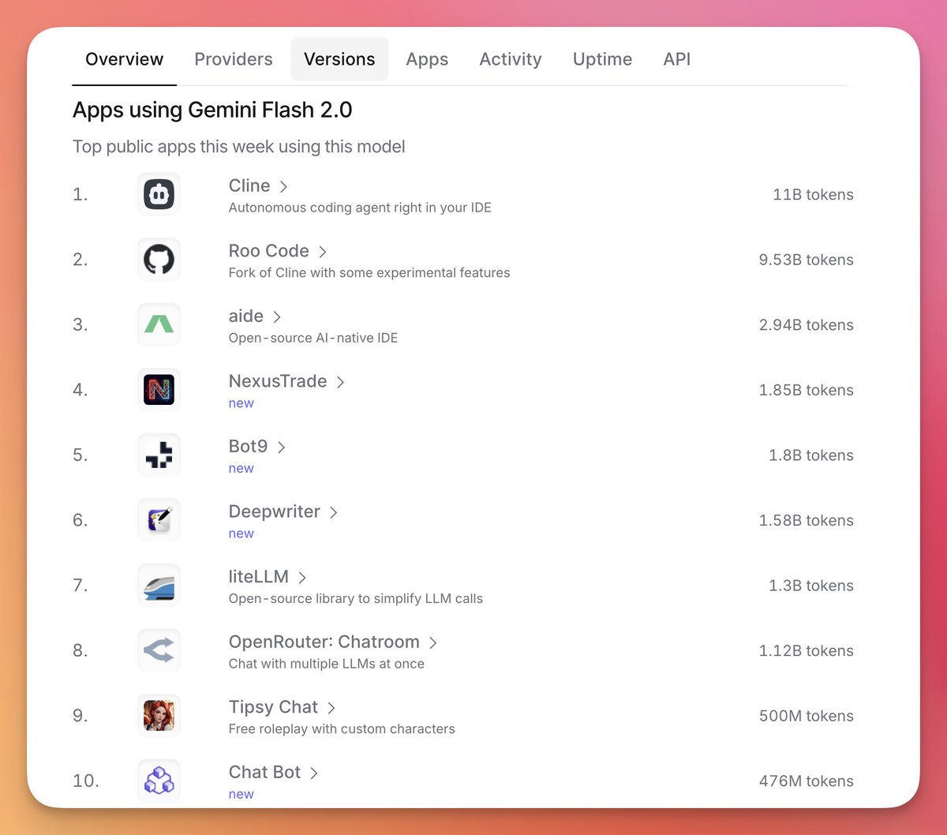Click 'Open-source library to simplify LLM calls'
Viewport: 947px width, 835px height.
(356, 599)
